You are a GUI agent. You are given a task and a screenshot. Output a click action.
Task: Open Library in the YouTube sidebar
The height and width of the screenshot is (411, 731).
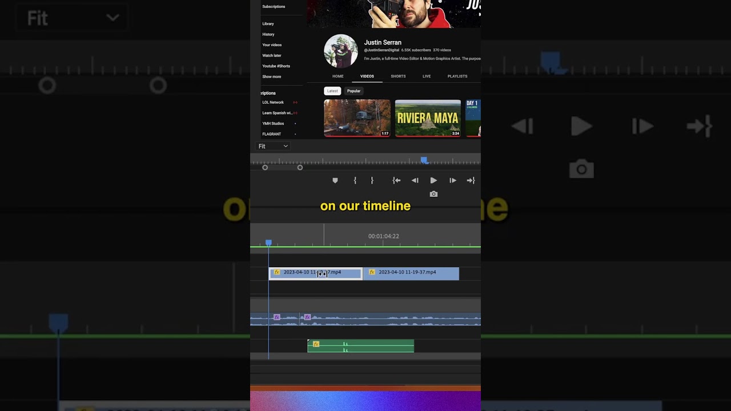click(x=268, y=24)
